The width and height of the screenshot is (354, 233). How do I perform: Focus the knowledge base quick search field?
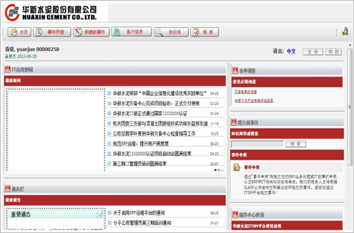coord(258,144)
